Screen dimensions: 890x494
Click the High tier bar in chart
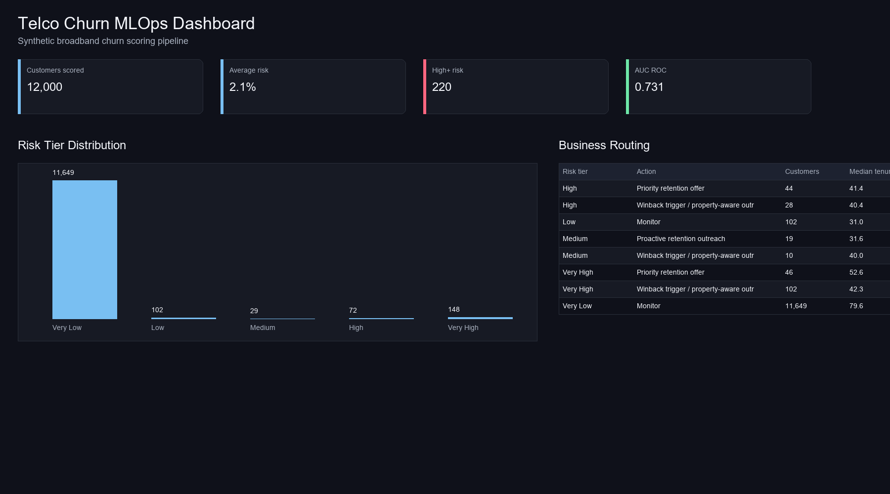point(381,319)
